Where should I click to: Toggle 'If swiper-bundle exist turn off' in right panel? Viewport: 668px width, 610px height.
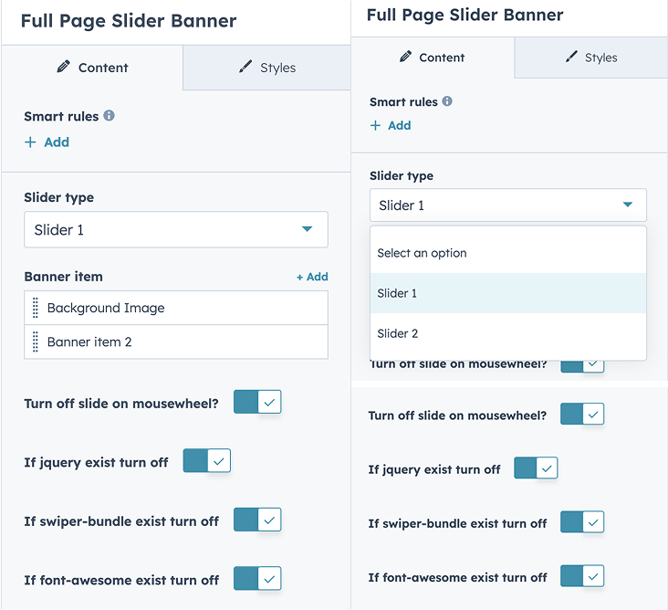coord(582,522)
